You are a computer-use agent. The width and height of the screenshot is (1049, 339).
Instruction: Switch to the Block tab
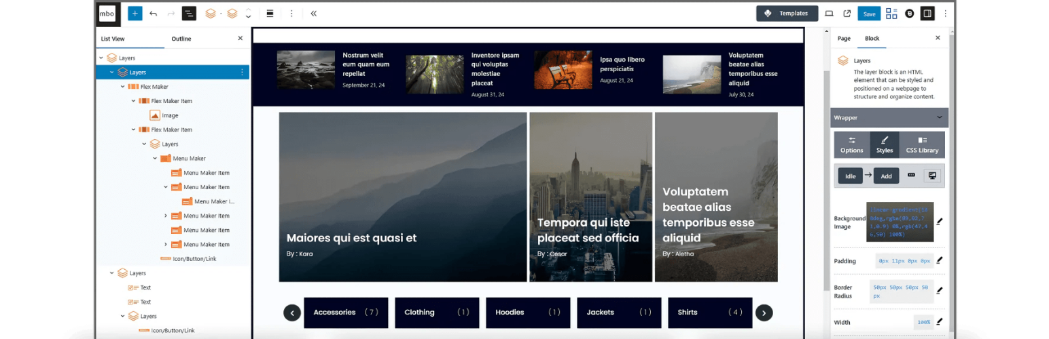click(872, 39)
